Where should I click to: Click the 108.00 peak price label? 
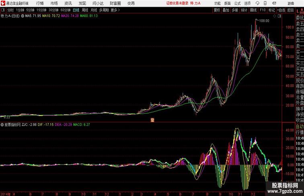pyautogui.click(x=264, y=21)
